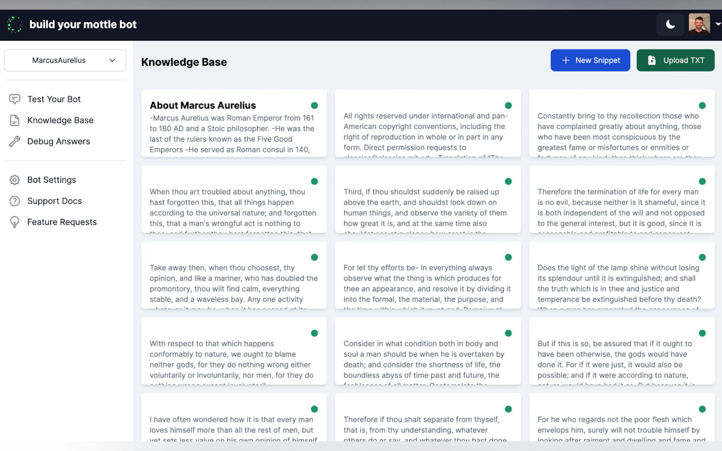Expand the MarcusAurelius bot selector dropdown
Viewport: 722px width, 451px height.
(x=65, y=60)
